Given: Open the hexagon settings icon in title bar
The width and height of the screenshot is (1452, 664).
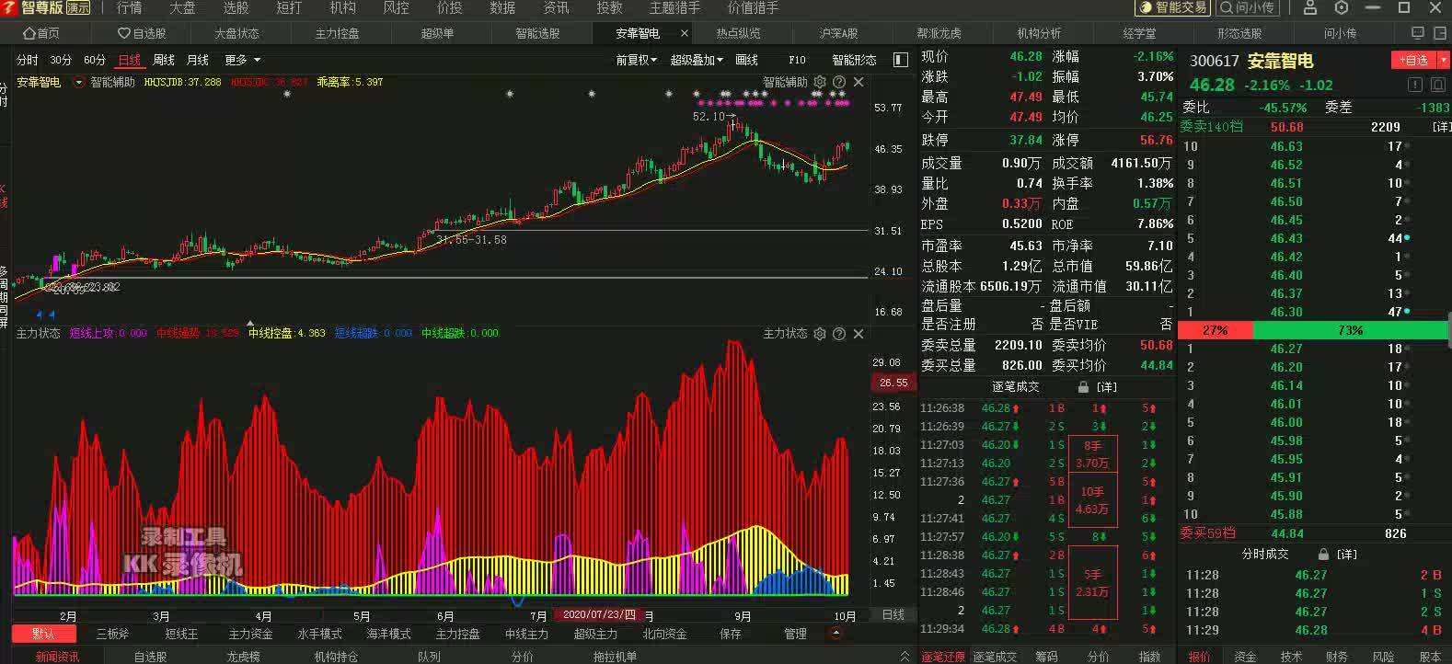Looking at the screenshot, I should 1342,7.
